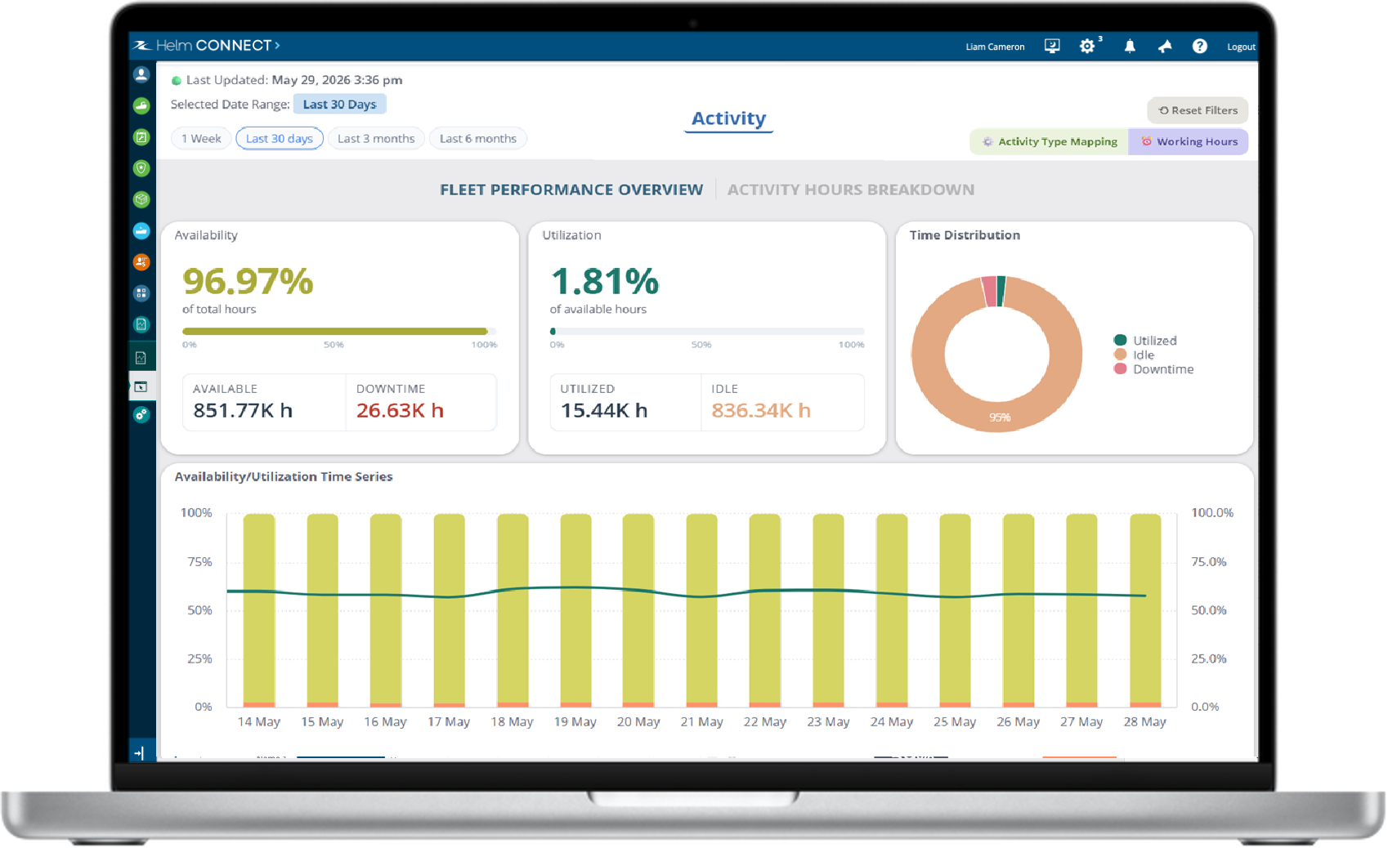The width and height of the screenshot is (1388, 848).
Task: Open Working Hours settings
Action: [1189, 142]
